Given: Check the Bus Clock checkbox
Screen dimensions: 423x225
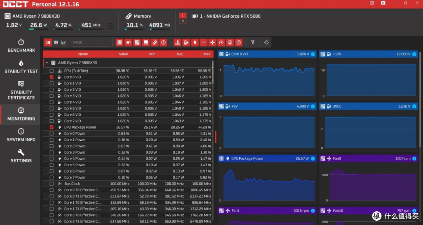Looking at the screenshot, I should 52,184.
